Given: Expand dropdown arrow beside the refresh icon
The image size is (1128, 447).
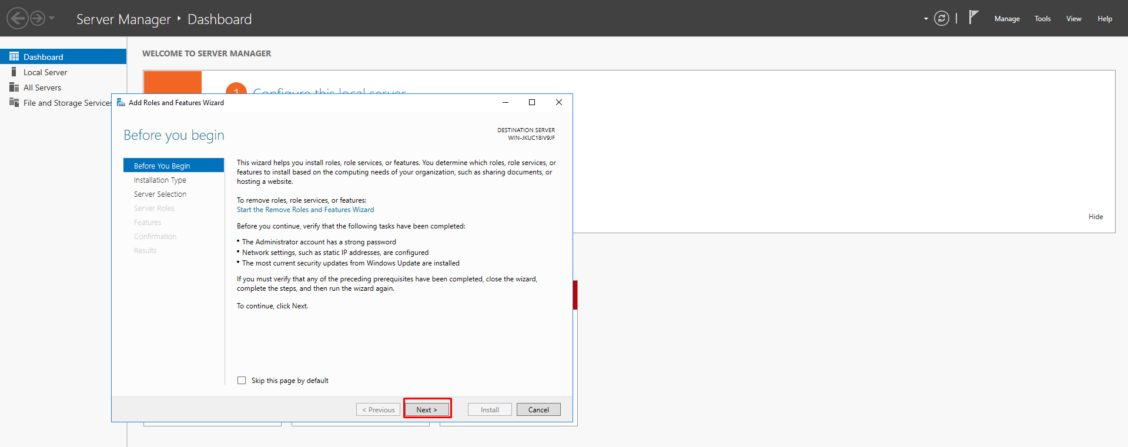Looking at the screenshot, I should (x=926, y=19).
